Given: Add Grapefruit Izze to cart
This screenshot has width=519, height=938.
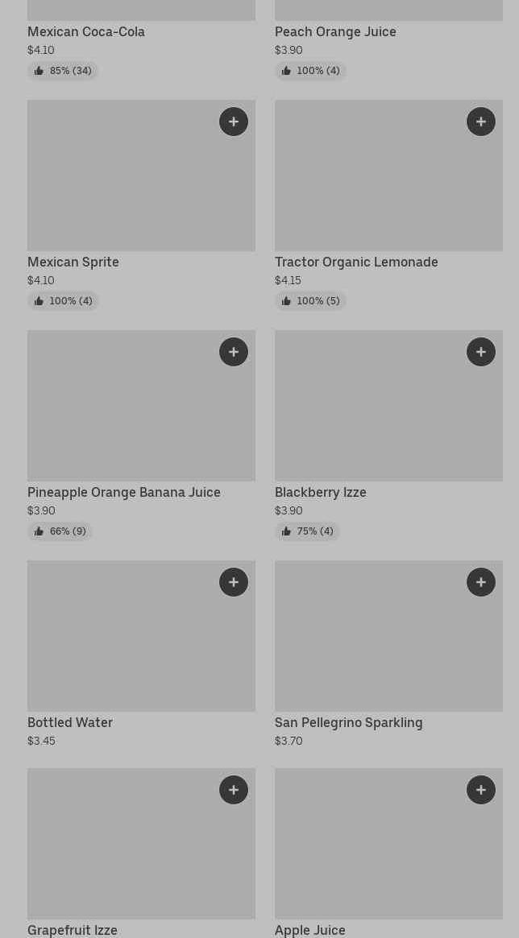Looking at the screenshot, I should (x=234, y=790).
